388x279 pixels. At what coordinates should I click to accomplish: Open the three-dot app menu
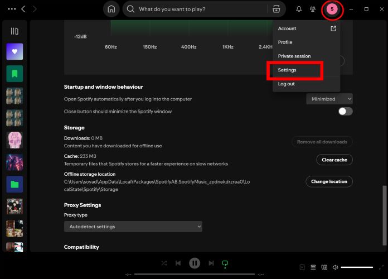(x=12, y=9)
